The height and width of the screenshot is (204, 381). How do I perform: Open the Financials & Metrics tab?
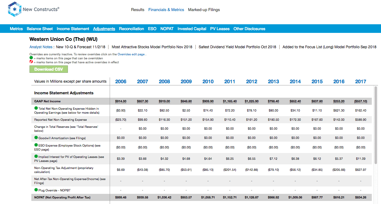(x=166, y=10)
